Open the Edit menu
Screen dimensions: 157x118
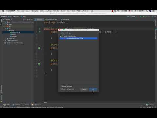[x=23, y=11]
